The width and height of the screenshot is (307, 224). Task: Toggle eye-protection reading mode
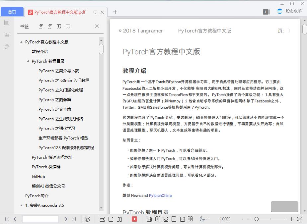88,219
